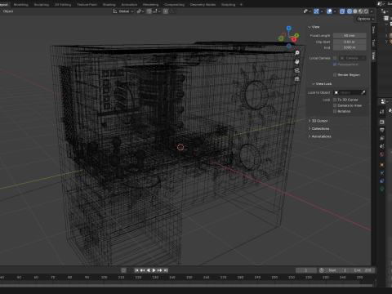
Task: Expand the 3D Cursor panel
Action: pyautogui.click(x=318, y=121)
